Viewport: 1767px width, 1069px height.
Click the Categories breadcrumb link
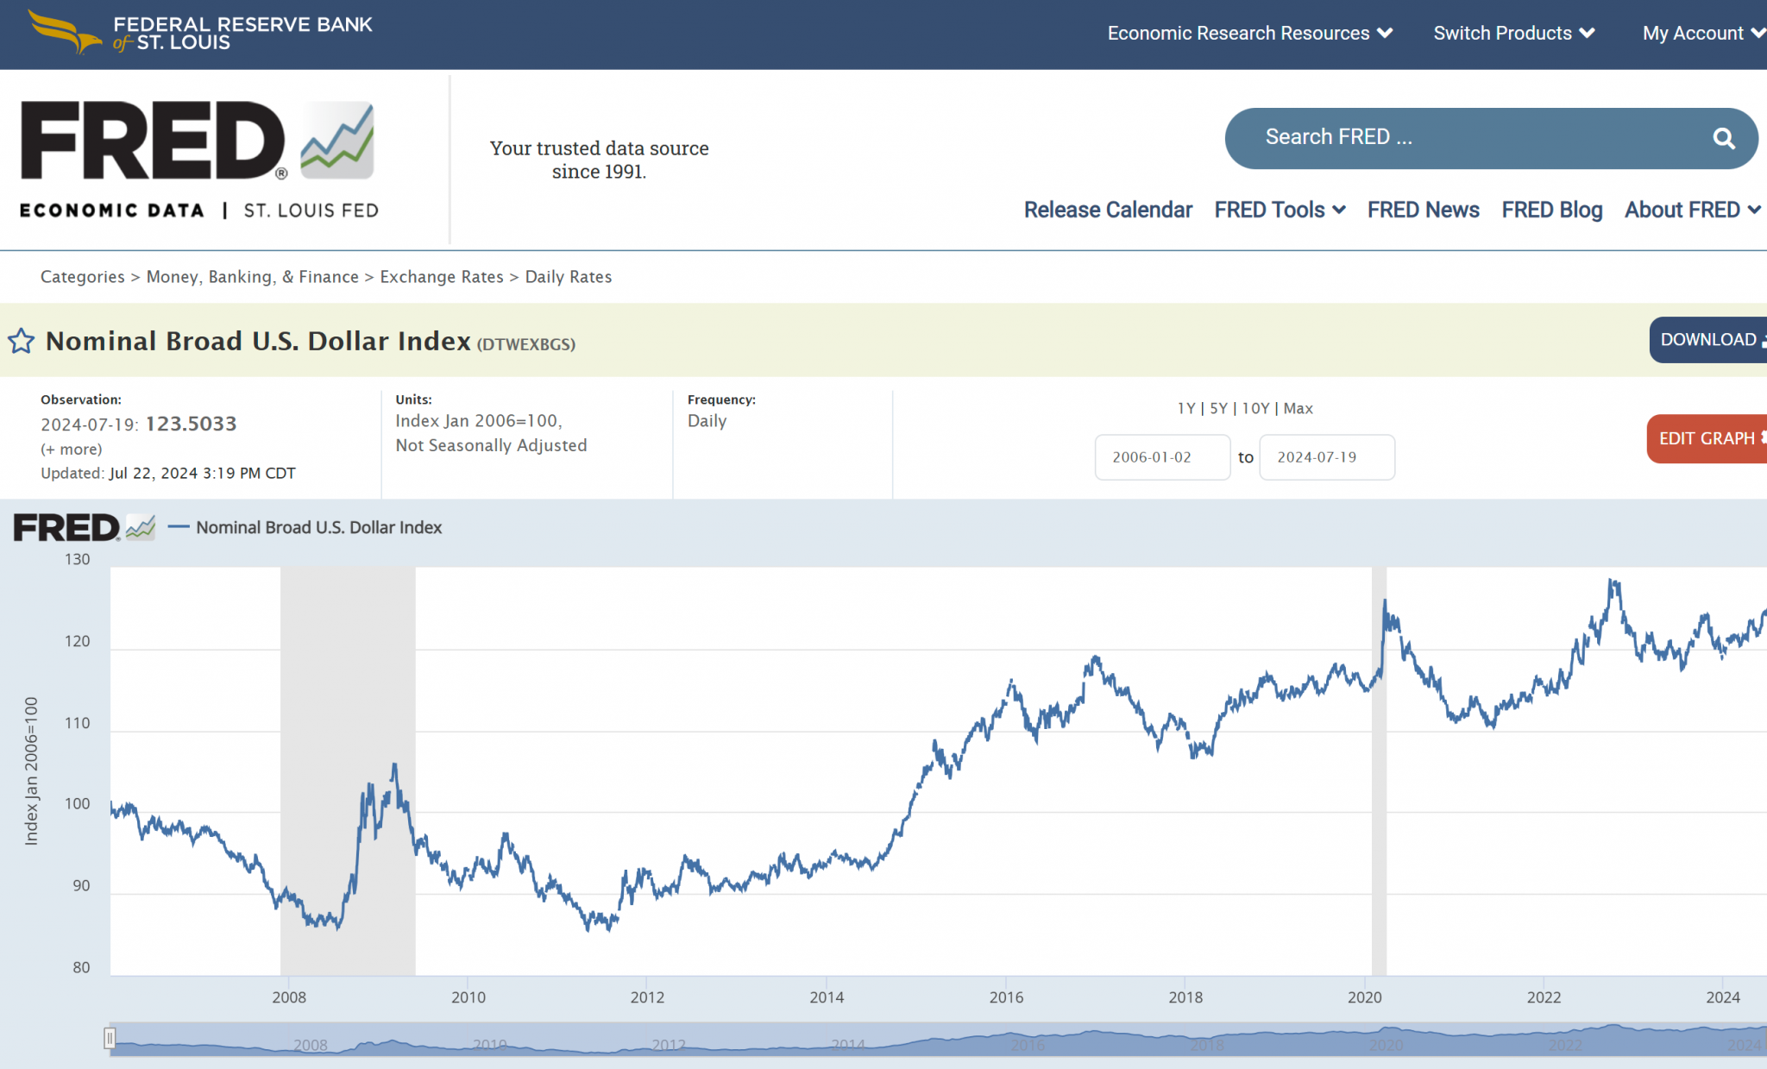[x=82, y=277]
